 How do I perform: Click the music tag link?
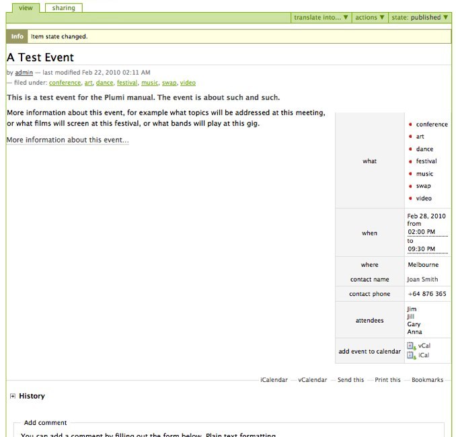149,83
